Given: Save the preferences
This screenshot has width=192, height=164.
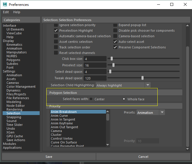Looking at the screenshot, I should 49,157.
